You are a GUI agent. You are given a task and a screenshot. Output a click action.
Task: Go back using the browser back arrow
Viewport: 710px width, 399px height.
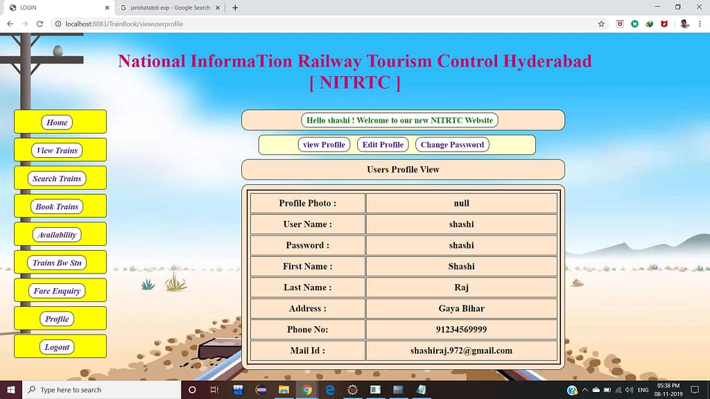(10, 24)
